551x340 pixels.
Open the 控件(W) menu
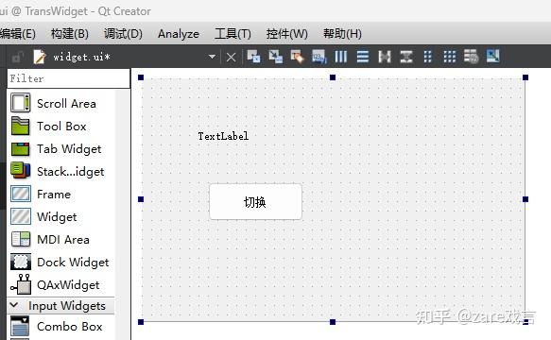[x=286, y=34]
